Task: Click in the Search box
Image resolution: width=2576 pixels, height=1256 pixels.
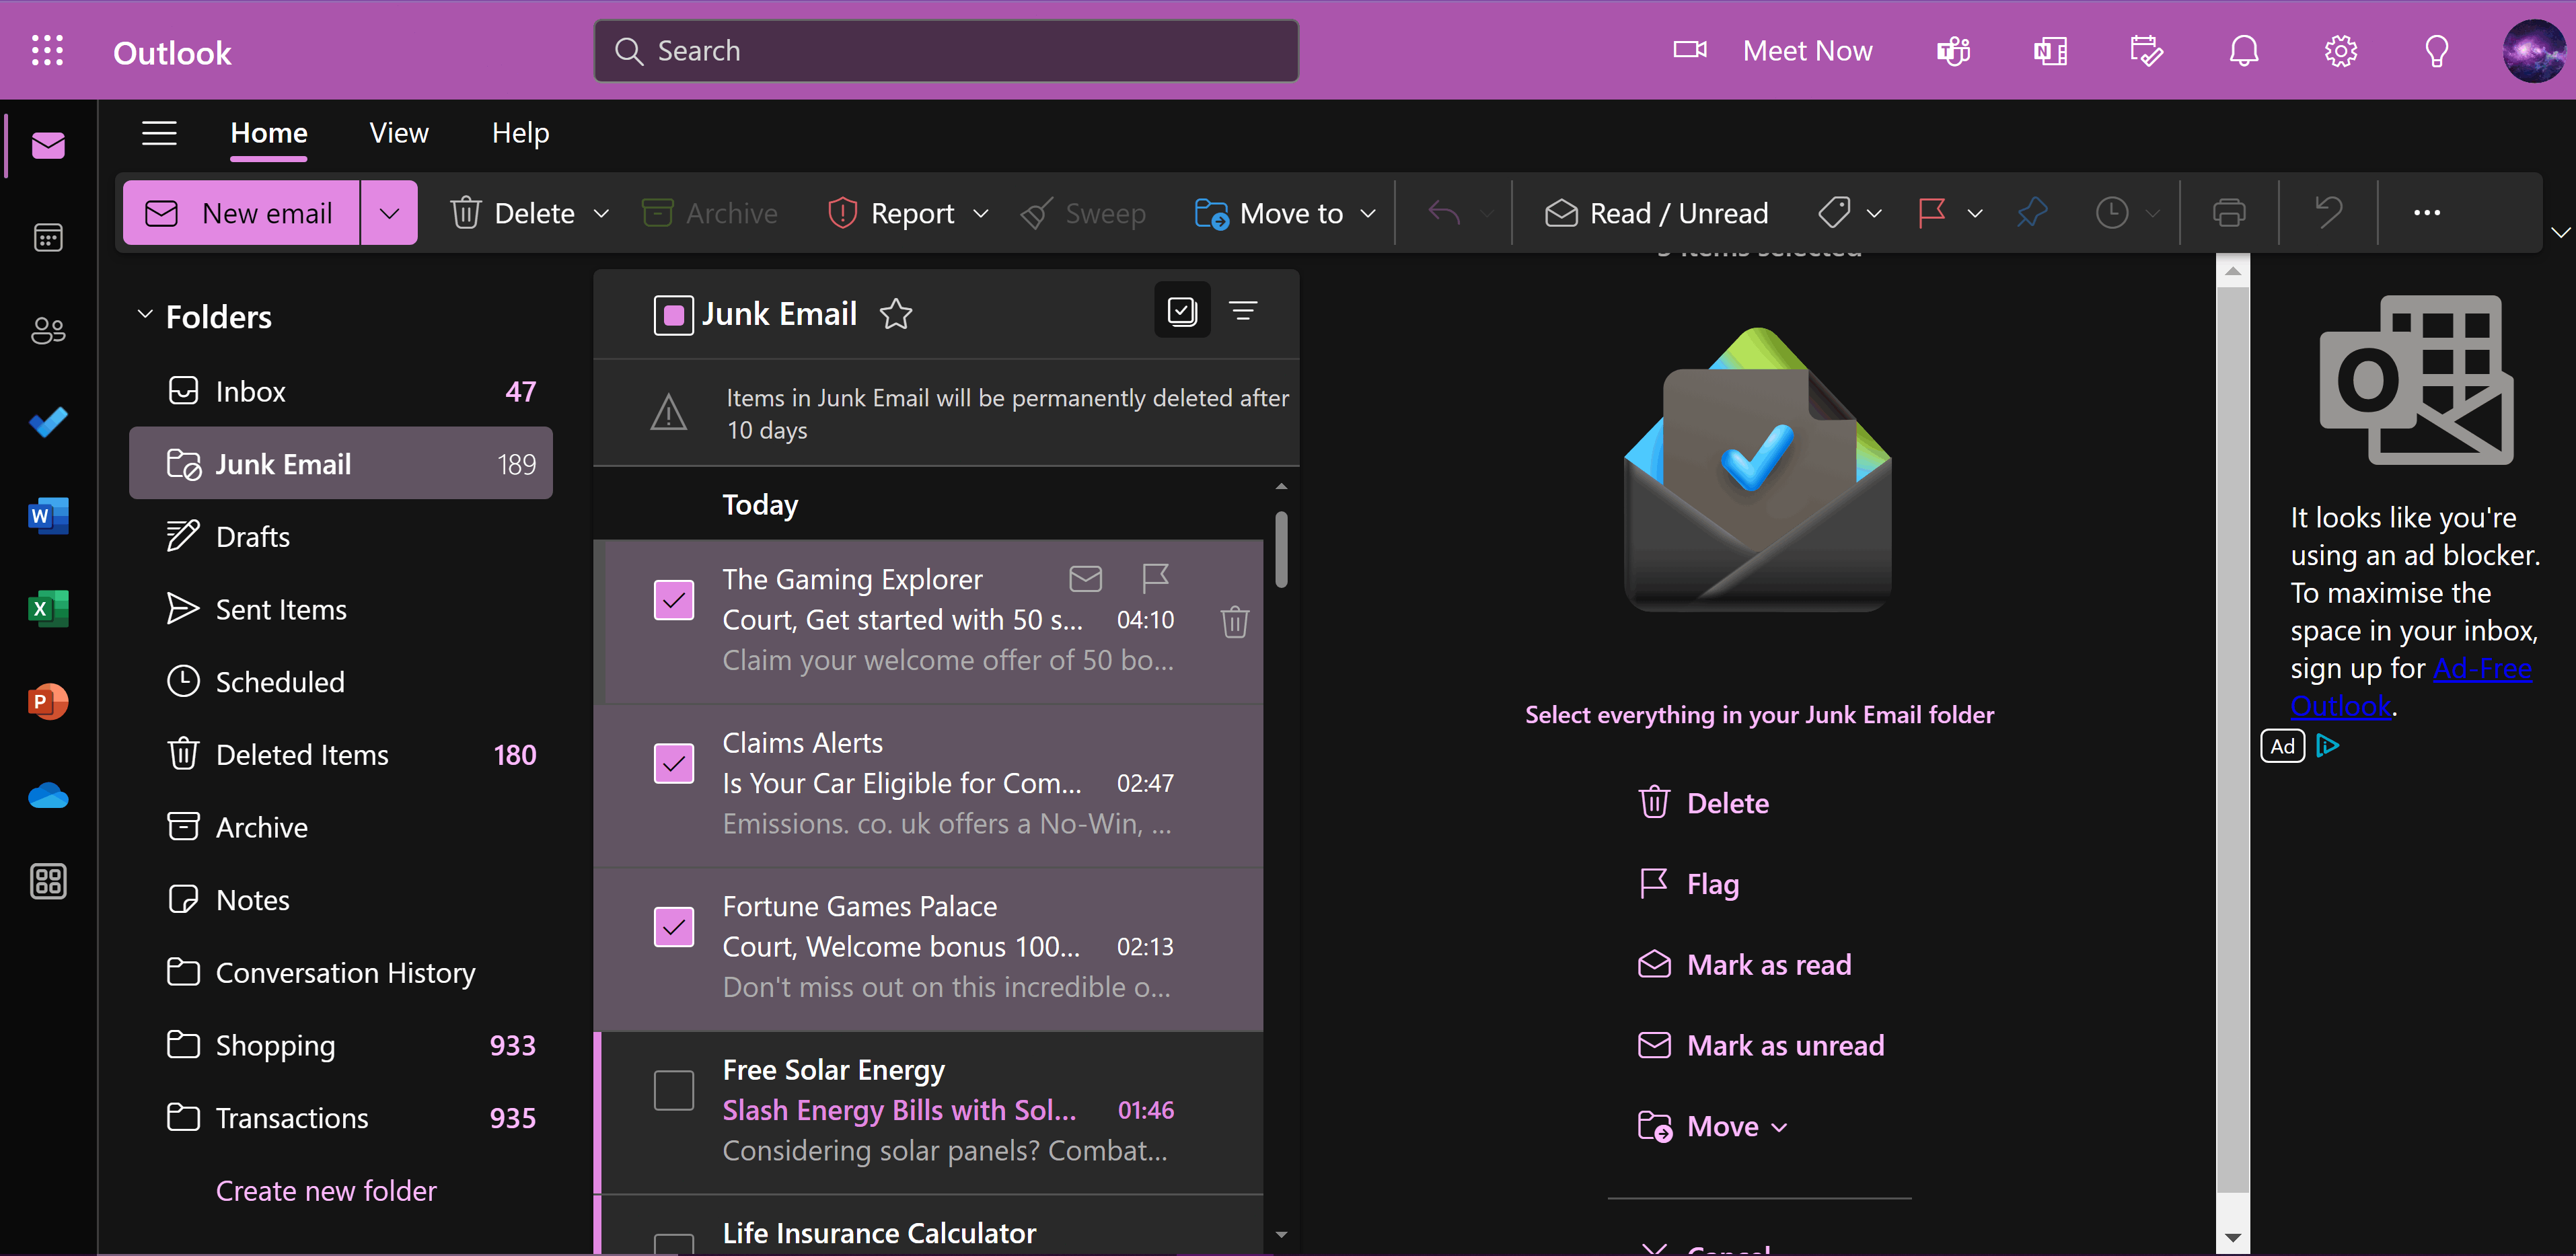Action: [946, 50]
